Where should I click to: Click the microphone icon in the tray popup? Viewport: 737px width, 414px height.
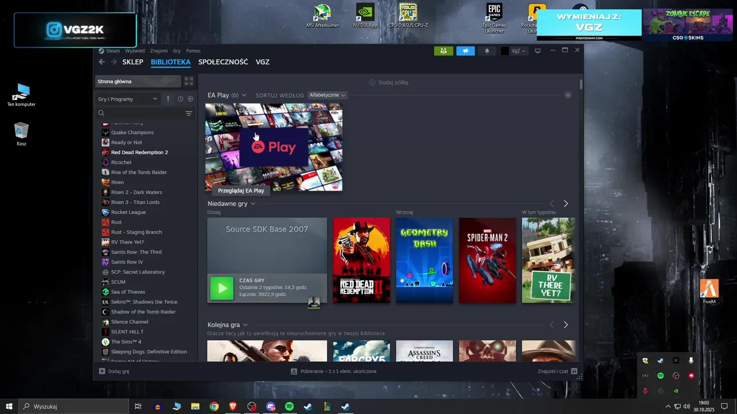691,361
